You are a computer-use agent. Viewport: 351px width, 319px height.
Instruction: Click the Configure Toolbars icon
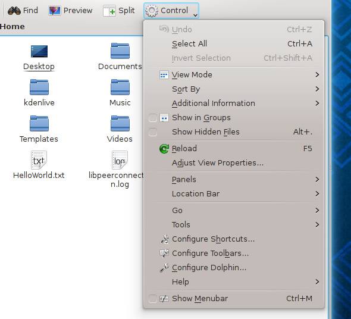(x=164, y=254)
